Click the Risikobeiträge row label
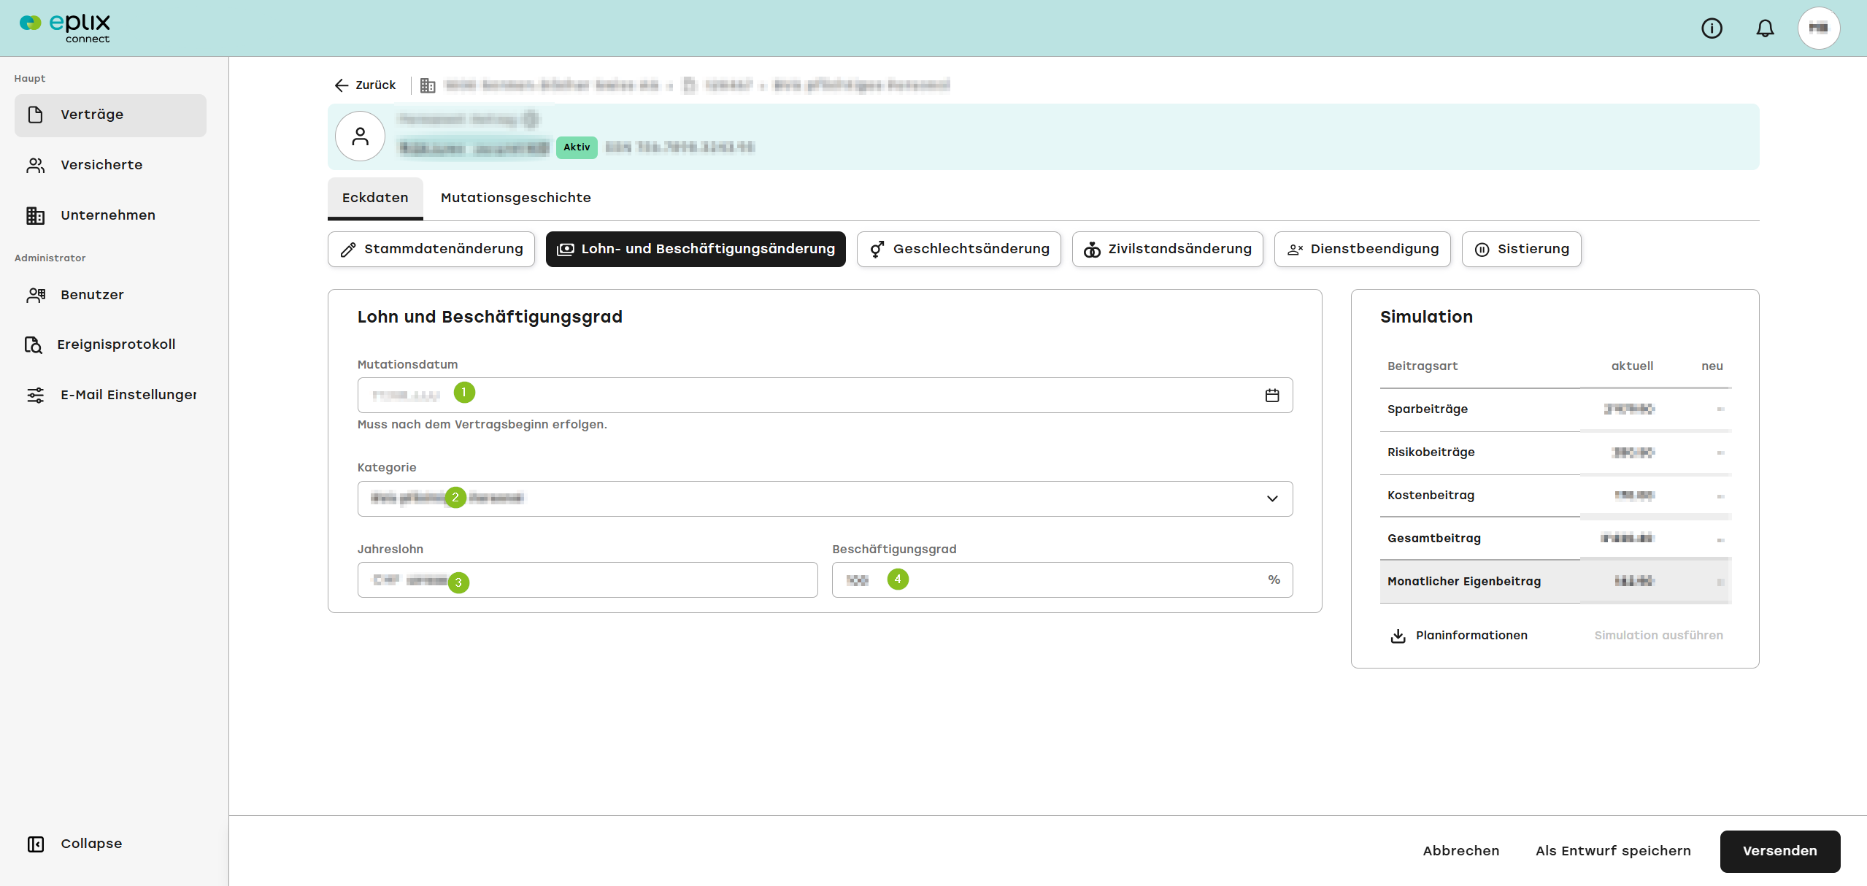This screenshot has height=886, width=1867. click(x=1431, y=452)
